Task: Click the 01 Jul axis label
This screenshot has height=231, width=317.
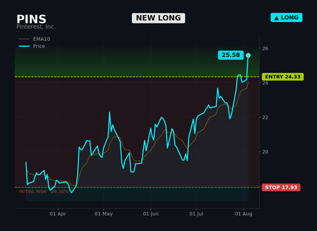Action: 196,214
